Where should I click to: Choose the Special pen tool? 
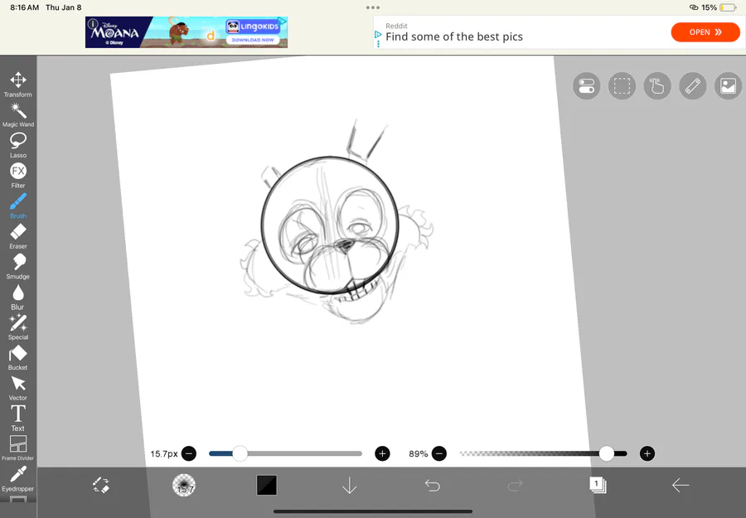pos(18,327)
